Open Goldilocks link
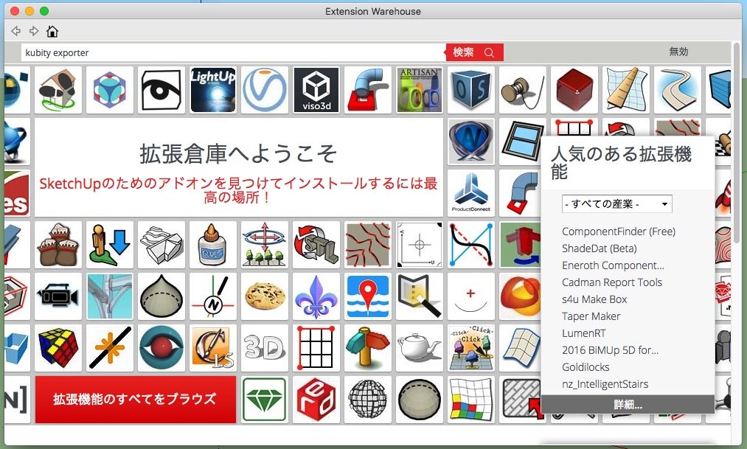747x449 pixels. click(586, 367)
